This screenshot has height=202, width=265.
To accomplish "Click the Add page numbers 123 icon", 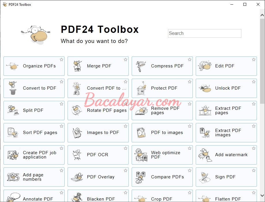I will (13, 177).
